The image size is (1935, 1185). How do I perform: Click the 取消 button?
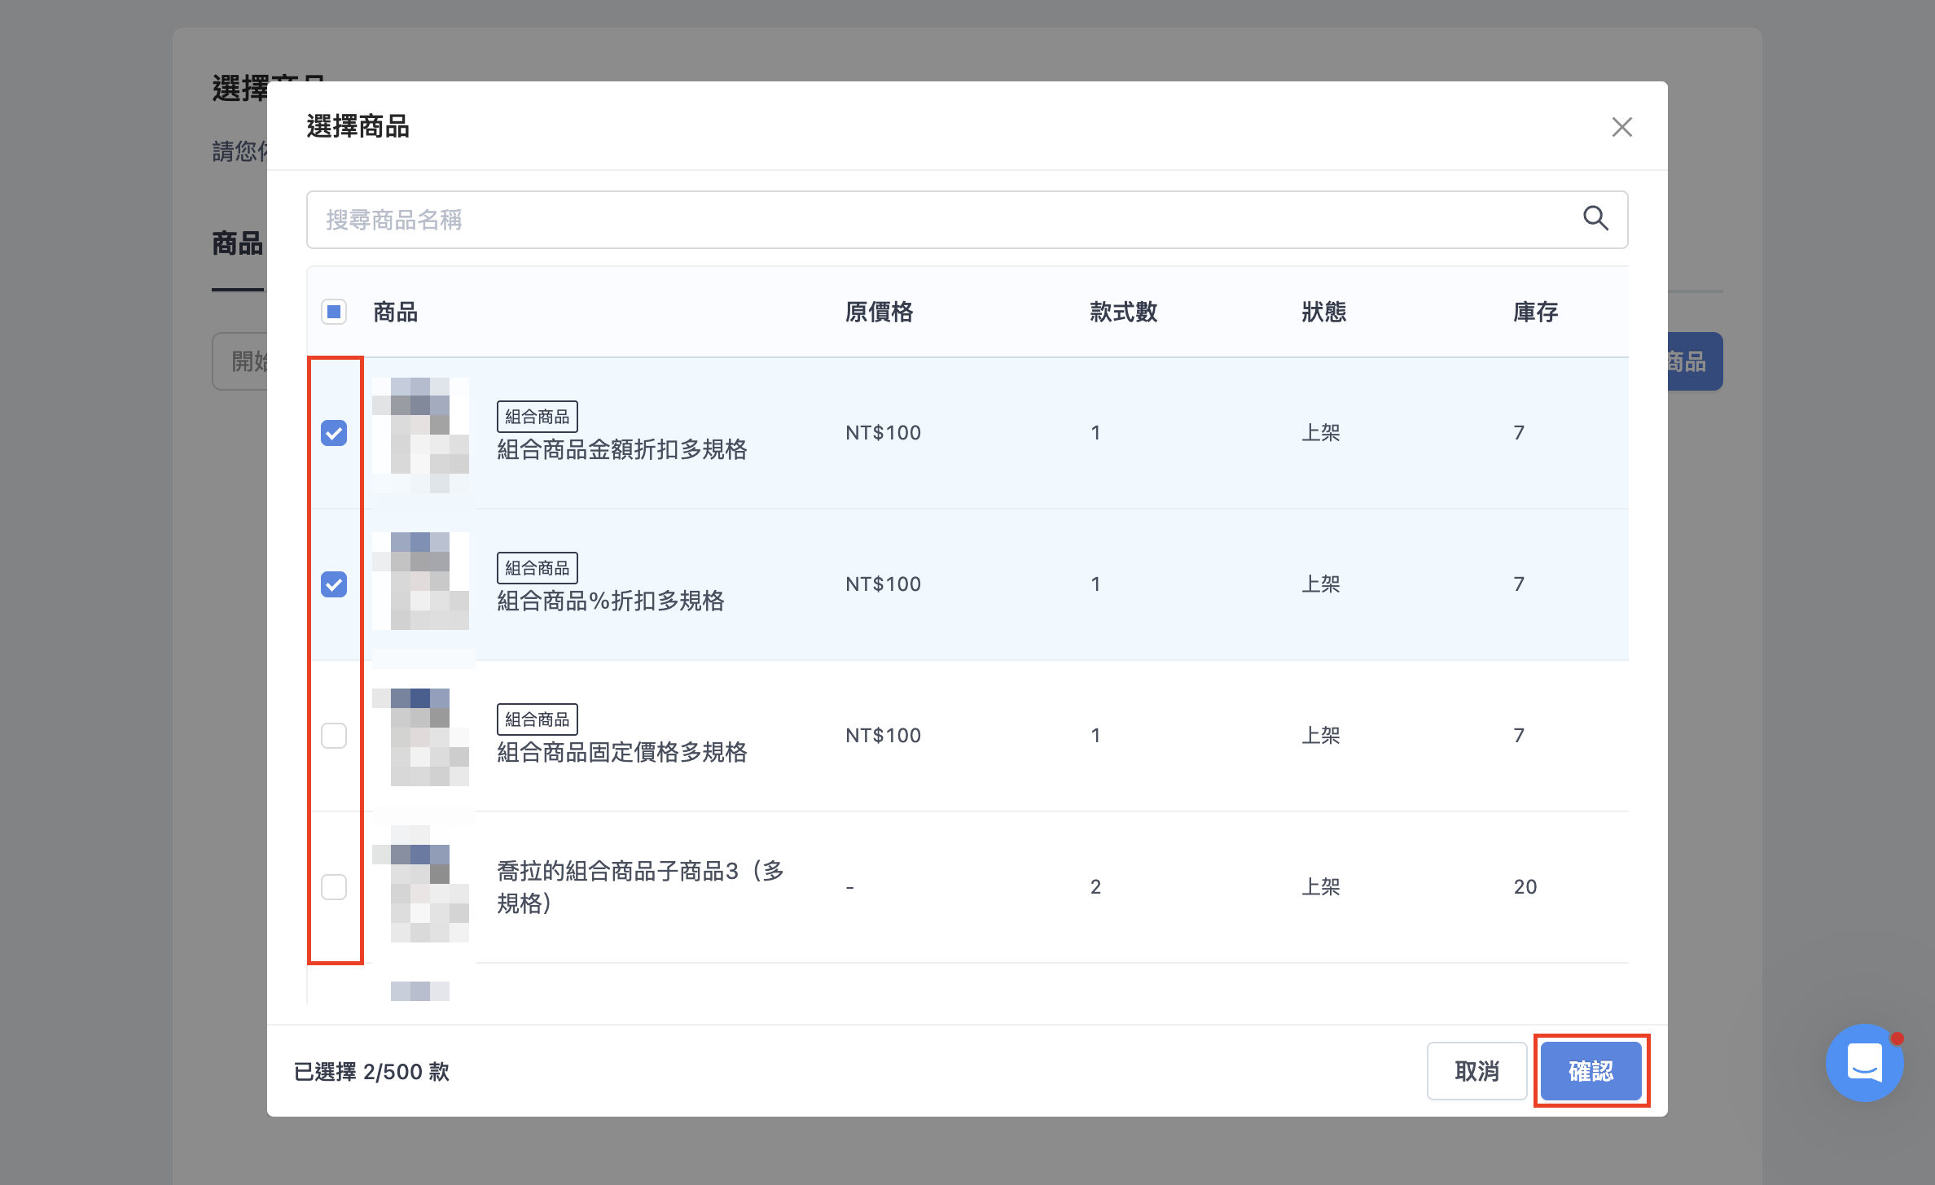pos(1476,1071)
